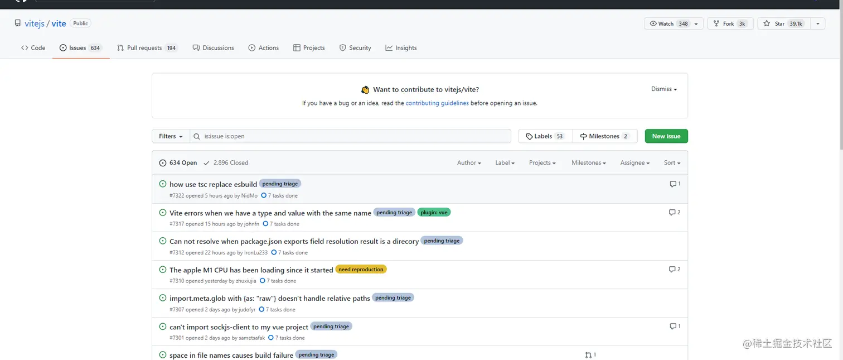
Task: Click the repository book icon beside vitejs
Action: pos(18,23)
